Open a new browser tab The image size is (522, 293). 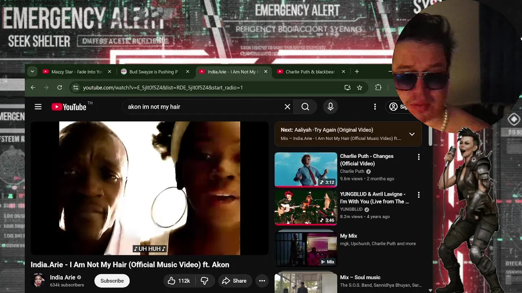click(x=357, y=72)
